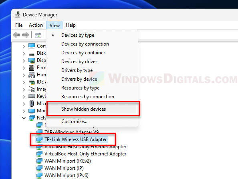The image size is (238, 179).
Task: Select WAN Miniport (IP) label
Action: 64,168
